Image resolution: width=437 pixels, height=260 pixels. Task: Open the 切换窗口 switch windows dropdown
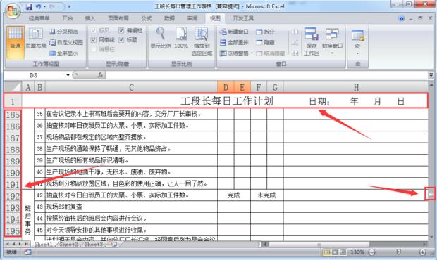coord(332,41)
